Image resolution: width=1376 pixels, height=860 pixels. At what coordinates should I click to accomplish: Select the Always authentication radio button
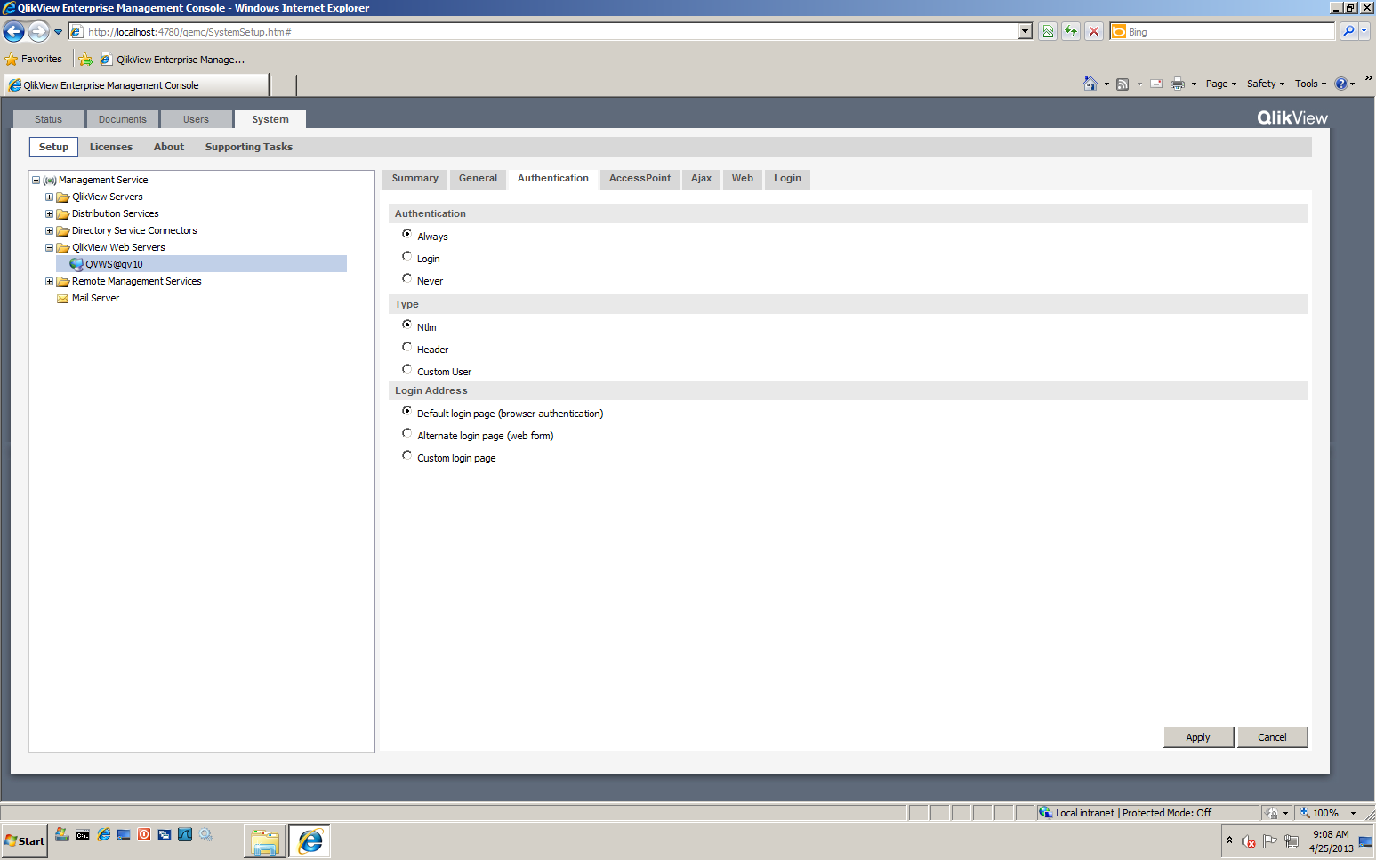407,235
